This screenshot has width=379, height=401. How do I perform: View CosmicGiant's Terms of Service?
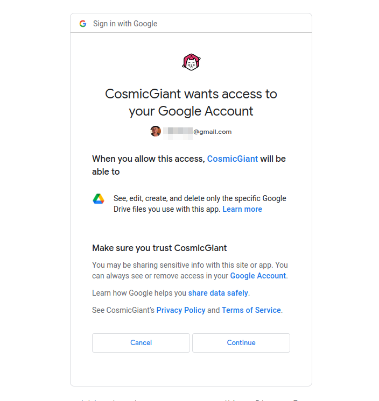tap(251, 310)
